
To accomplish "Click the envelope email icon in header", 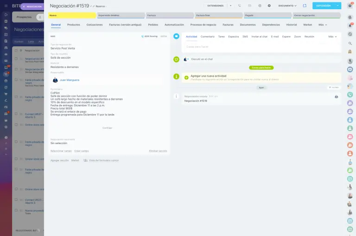I will tap(249, 6).
